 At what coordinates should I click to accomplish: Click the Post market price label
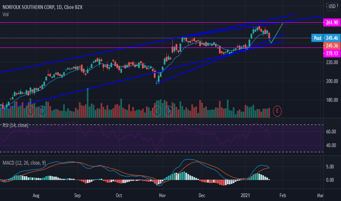pos(317,38)
